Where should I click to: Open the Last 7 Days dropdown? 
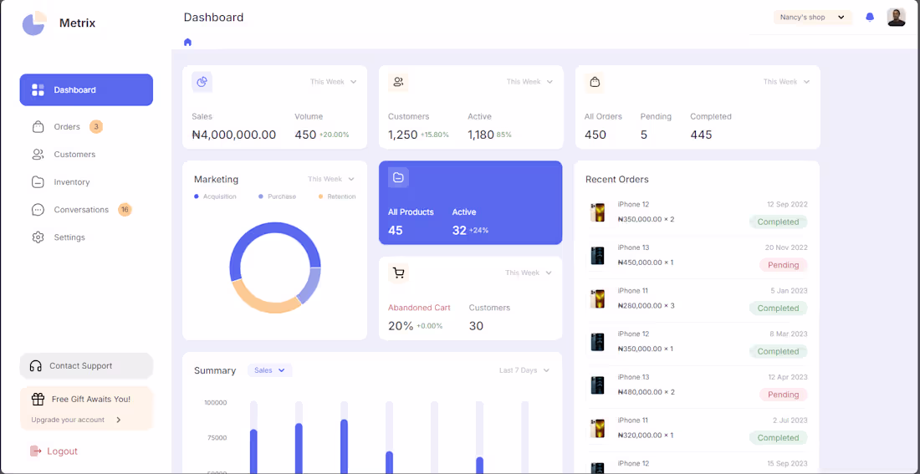(524, 370)
